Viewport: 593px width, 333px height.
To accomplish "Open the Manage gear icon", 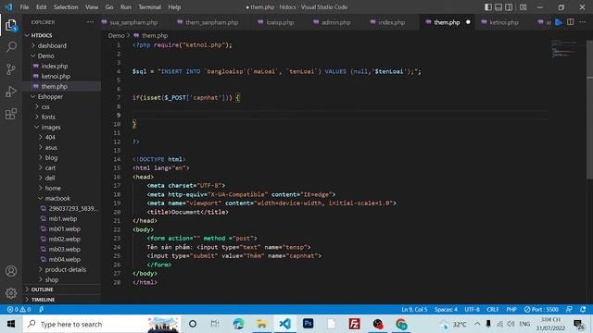I will pos(11,292).
